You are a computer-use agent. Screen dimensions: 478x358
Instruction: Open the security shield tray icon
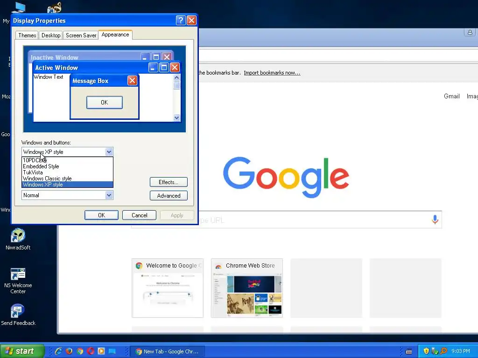(426, 351)
